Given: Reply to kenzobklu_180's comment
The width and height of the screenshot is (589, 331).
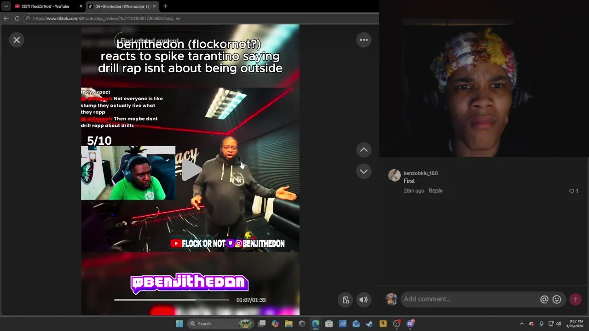Looking at the screenshot, I should [x=435, y=191].
